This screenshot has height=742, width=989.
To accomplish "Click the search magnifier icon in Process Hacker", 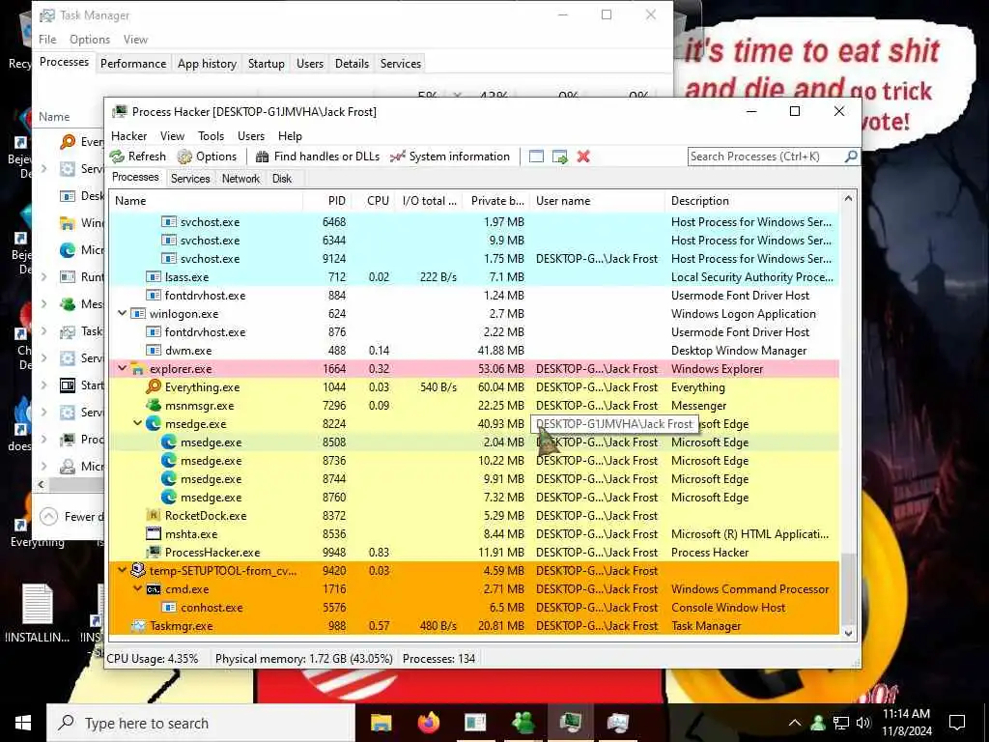I will coord(850,156).
